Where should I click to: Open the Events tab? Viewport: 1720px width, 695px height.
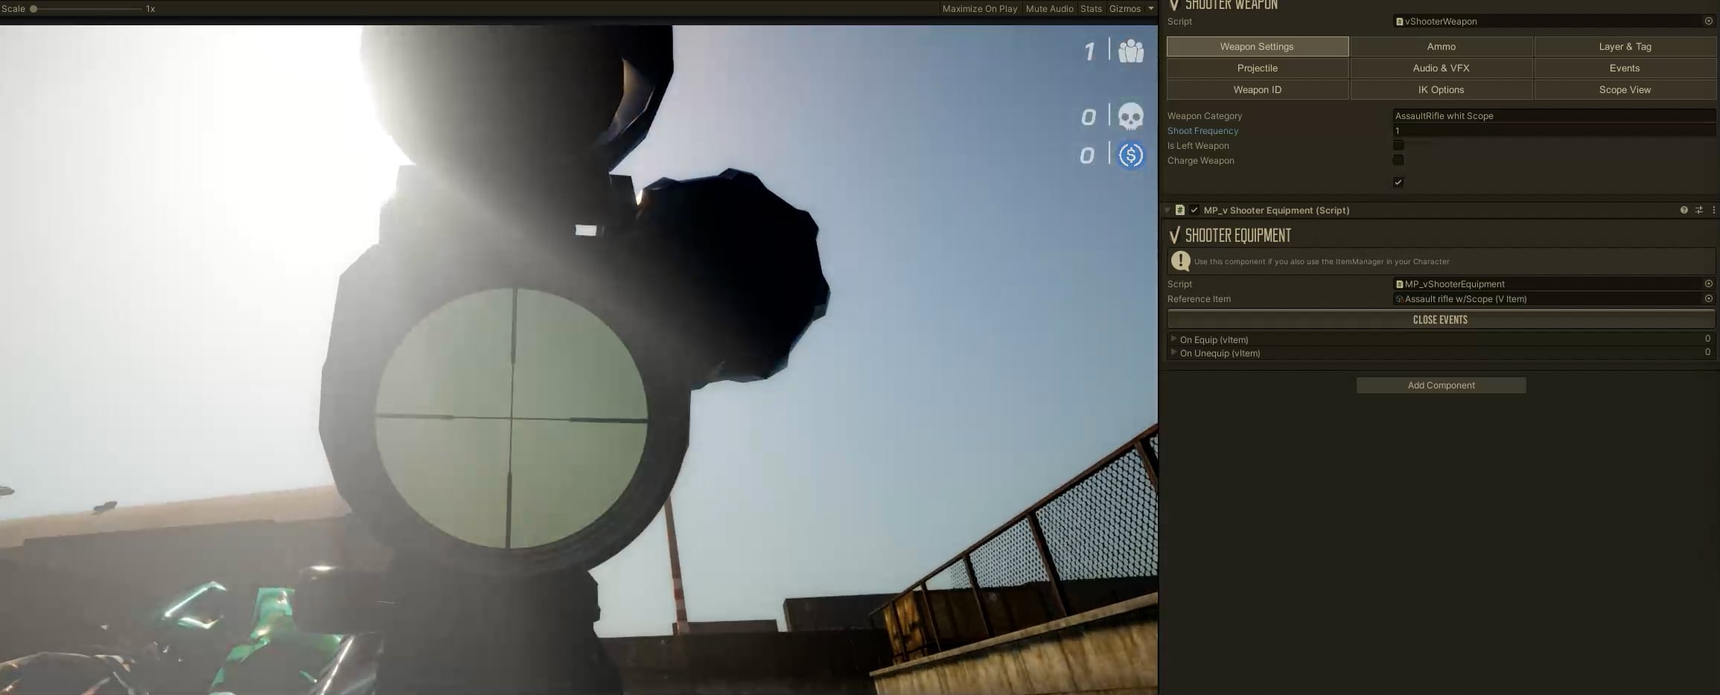point(1625,68)
